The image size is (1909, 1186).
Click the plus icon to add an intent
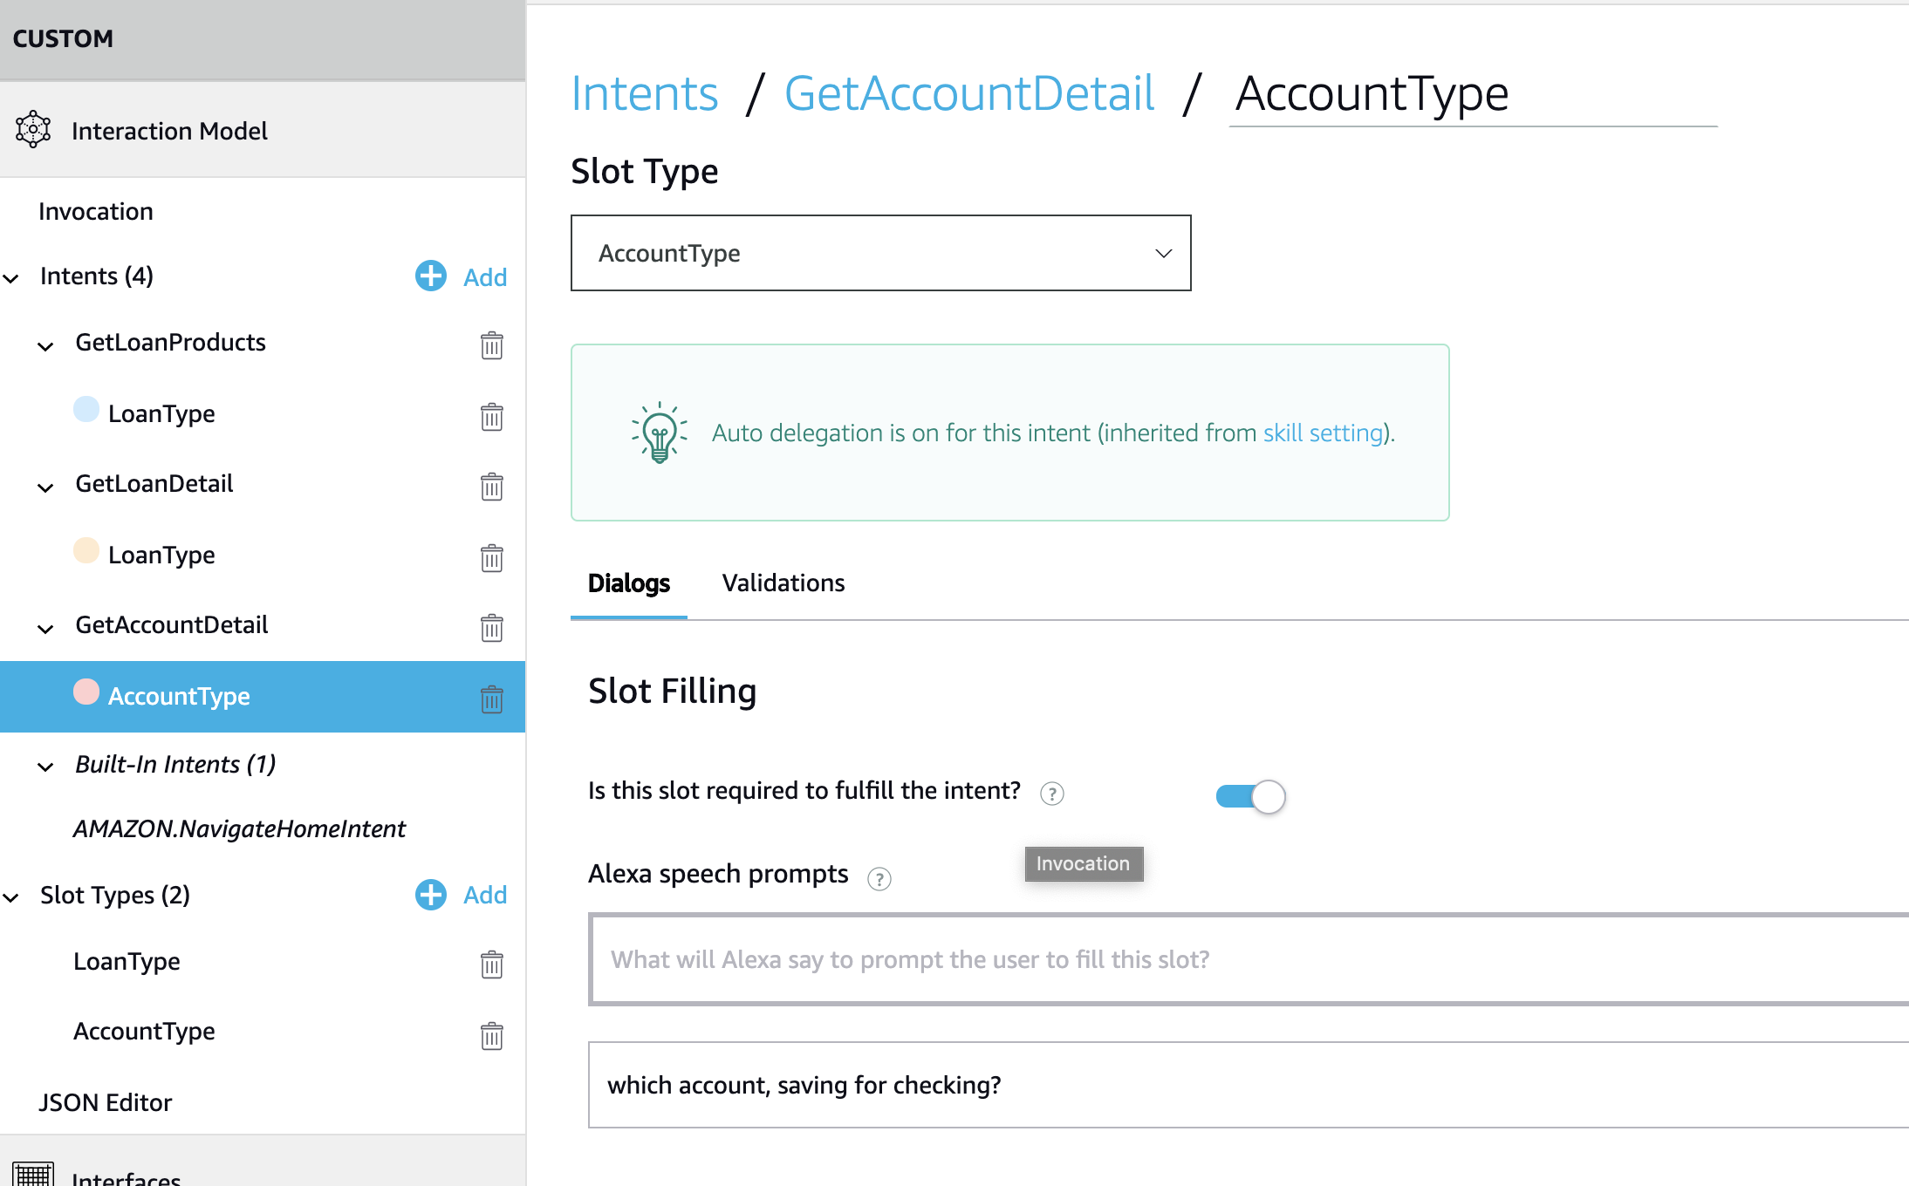(431, 276)
